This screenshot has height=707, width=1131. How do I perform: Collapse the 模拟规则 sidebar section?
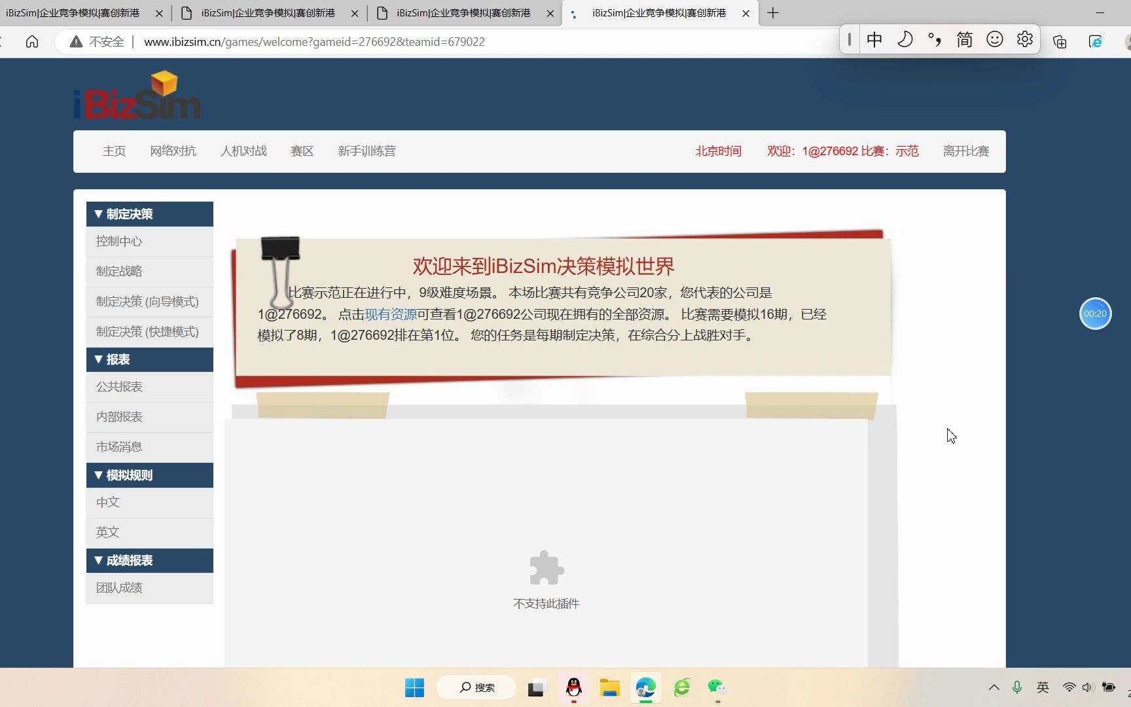[x=150, y=475]
